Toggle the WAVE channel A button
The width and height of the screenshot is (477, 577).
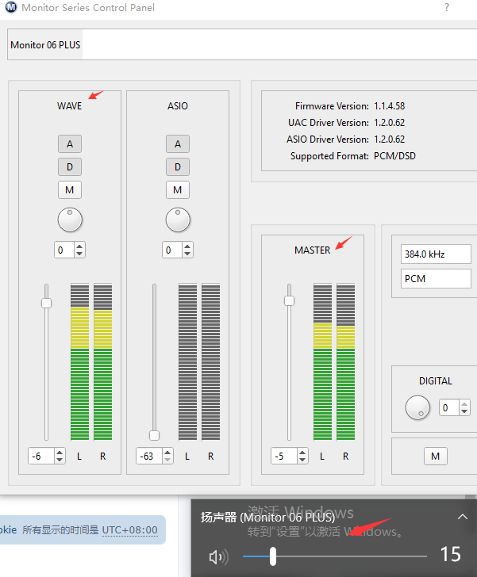coord(70,144)
